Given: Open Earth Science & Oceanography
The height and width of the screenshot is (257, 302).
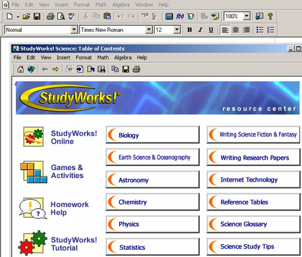Looking at the screenshot, I should pos(153,157).
